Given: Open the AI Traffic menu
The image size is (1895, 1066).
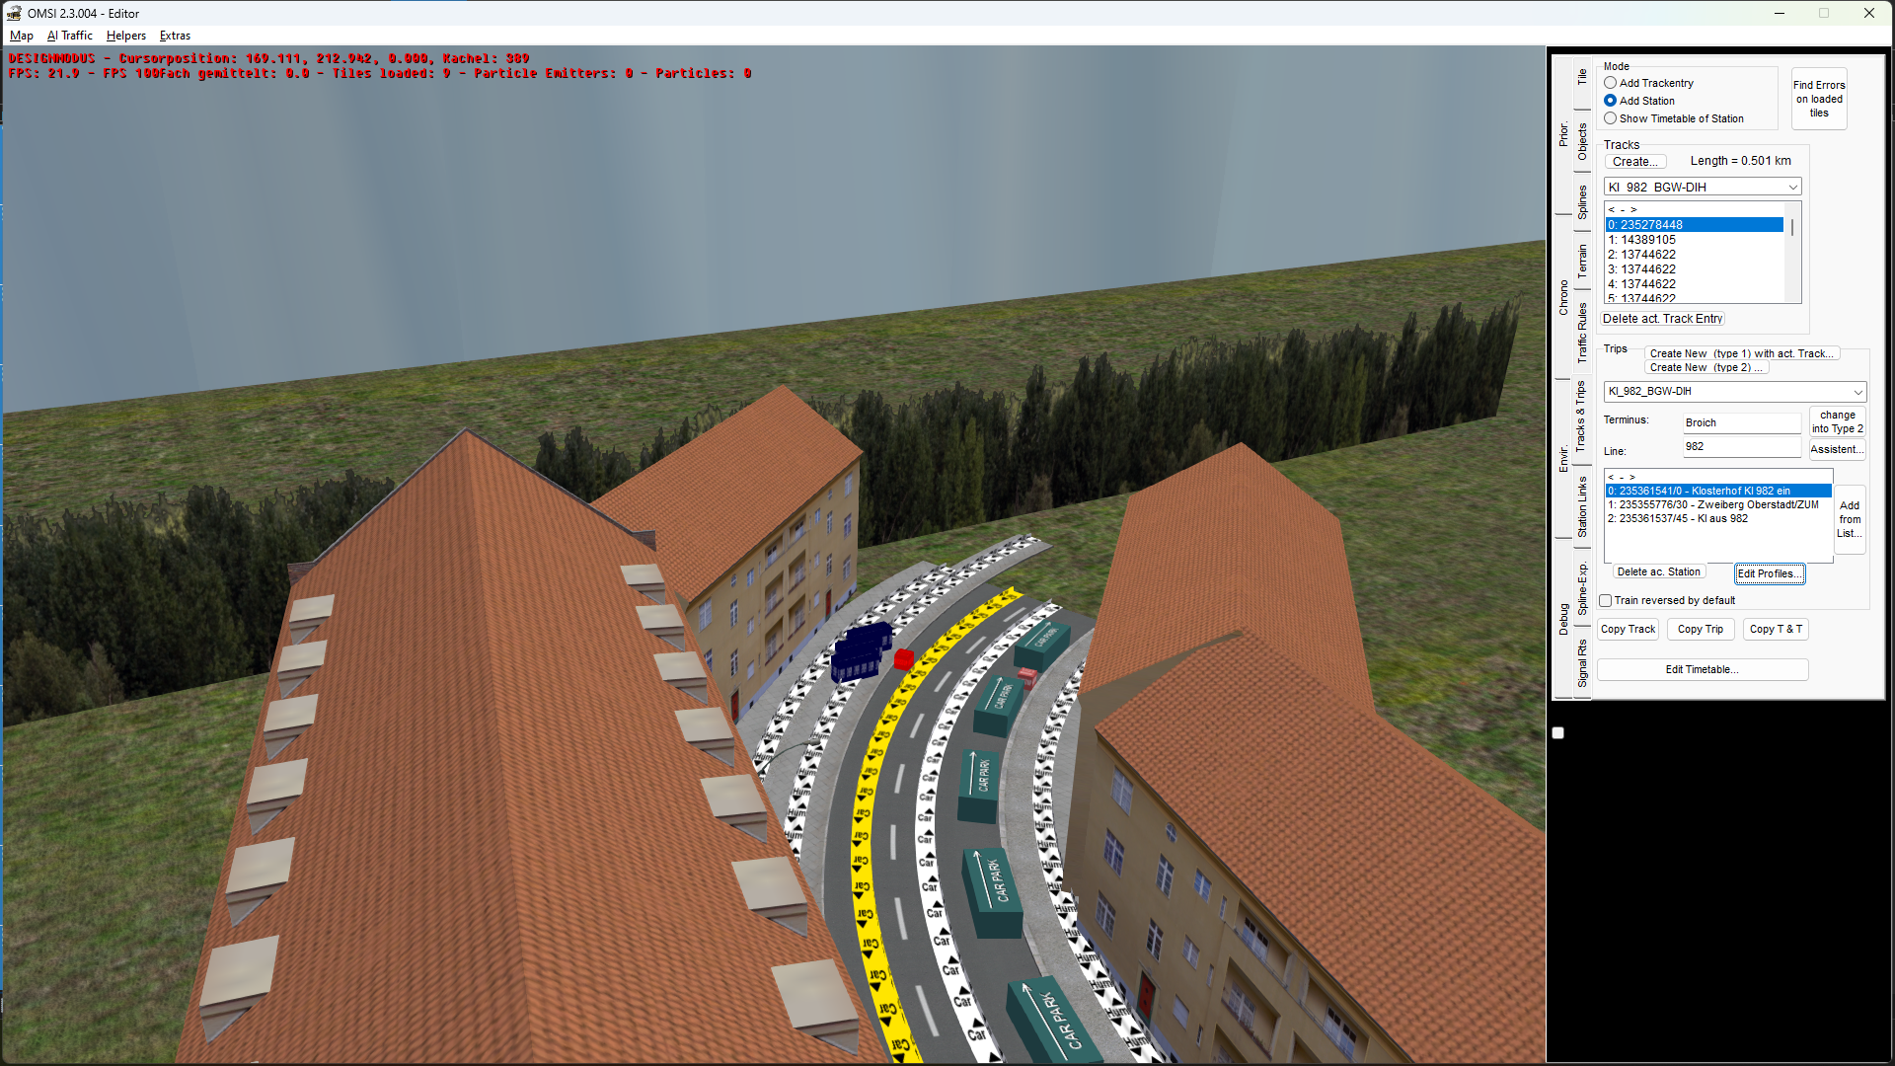Looking at the screenshot, I should click(x=69, y=36).
